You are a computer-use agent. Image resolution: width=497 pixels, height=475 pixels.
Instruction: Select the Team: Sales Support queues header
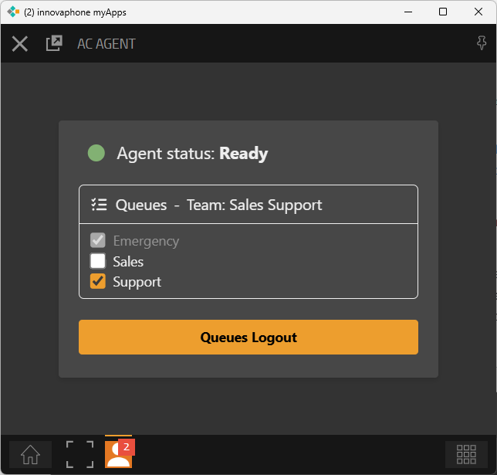(x=254, y=205)
